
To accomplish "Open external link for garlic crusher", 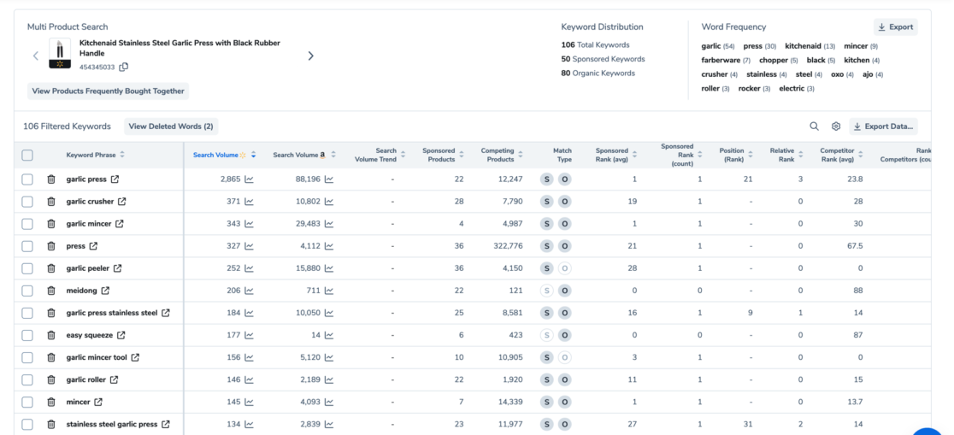I will (x=121, y=202).
